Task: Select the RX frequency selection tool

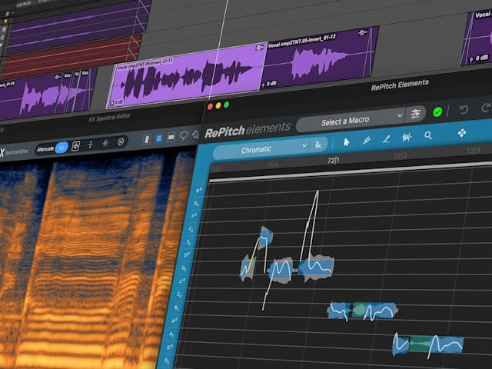Action: click(x=171, y=138)
